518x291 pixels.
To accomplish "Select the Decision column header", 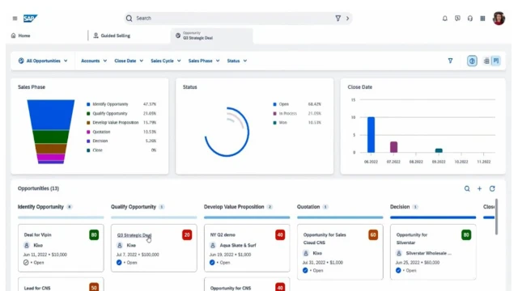I will tap(400, 207).
